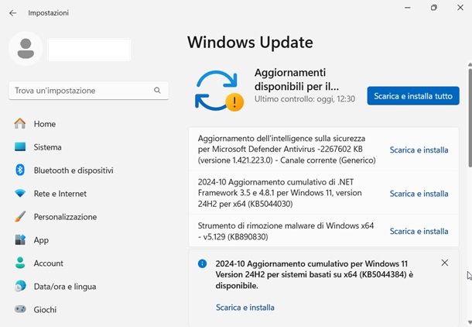Click the update sync status icon
This screenshot has height=327, width=472.
click(x=219, y=91)
